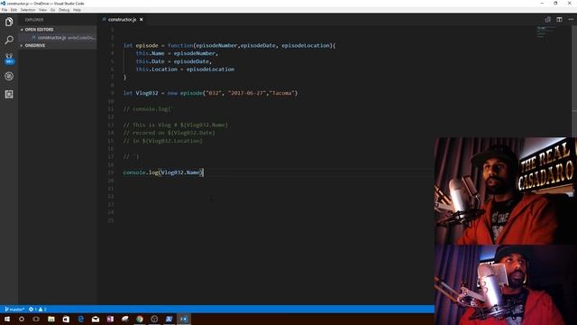The width and height of the screenshot is (577, 325).
Task: Open Cortana search circle in the taskbar
Action: click(x=22, y=319)
